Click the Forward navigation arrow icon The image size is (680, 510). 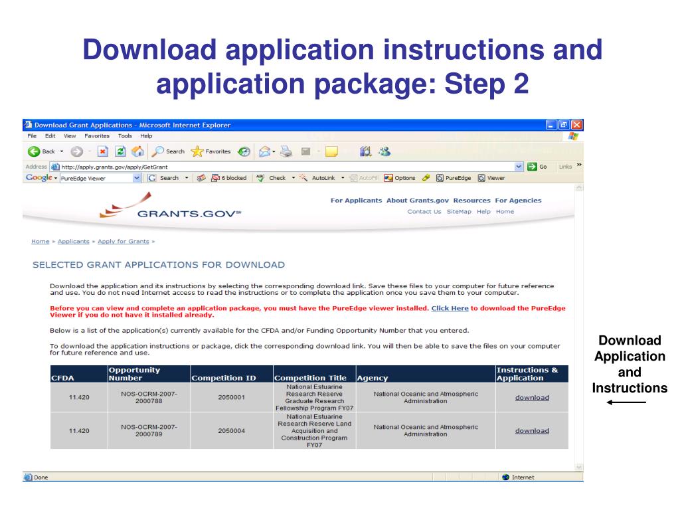77,151
